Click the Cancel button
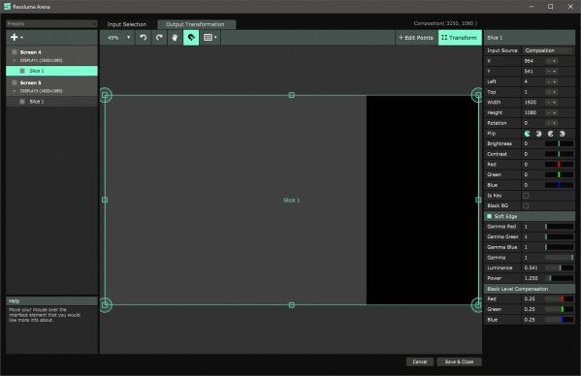This screenshot has width=581, height=376. tap(419, 361)
